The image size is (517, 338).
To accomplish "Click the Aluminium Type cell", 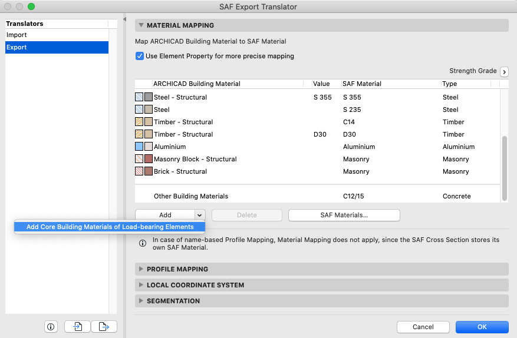I will 459,147.
